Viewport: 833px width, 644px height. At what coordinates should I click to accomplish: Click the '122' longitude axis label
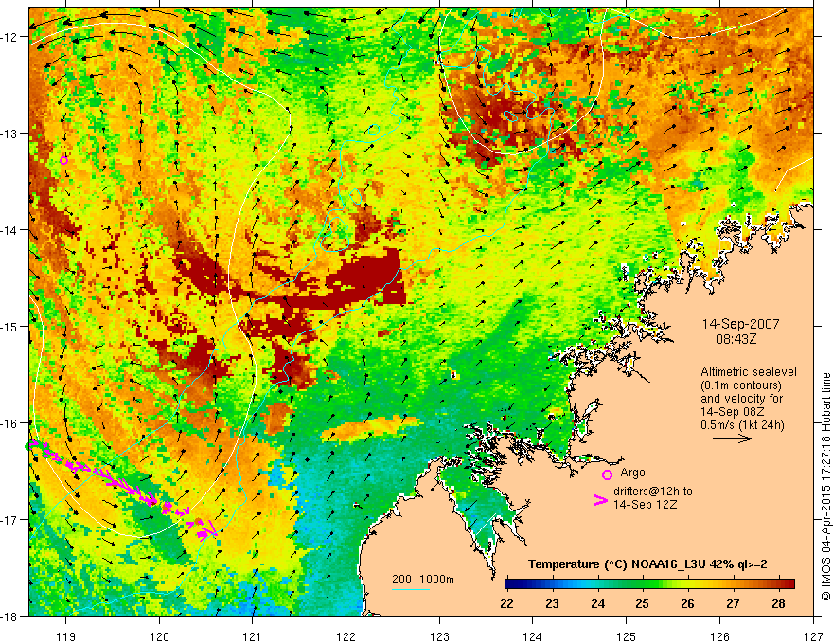pos(346,636)
